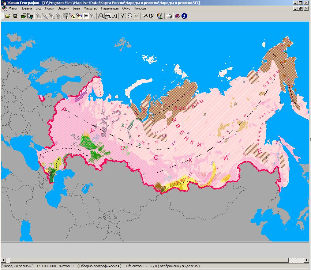Open the map layers stack icon

point(23,16)
